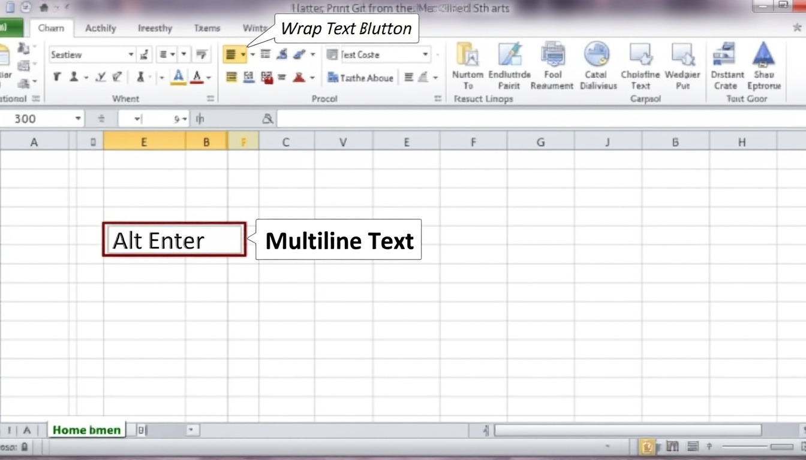Click the division symbol beside name box
Screen dimensions: 806x460
[101, 119]
